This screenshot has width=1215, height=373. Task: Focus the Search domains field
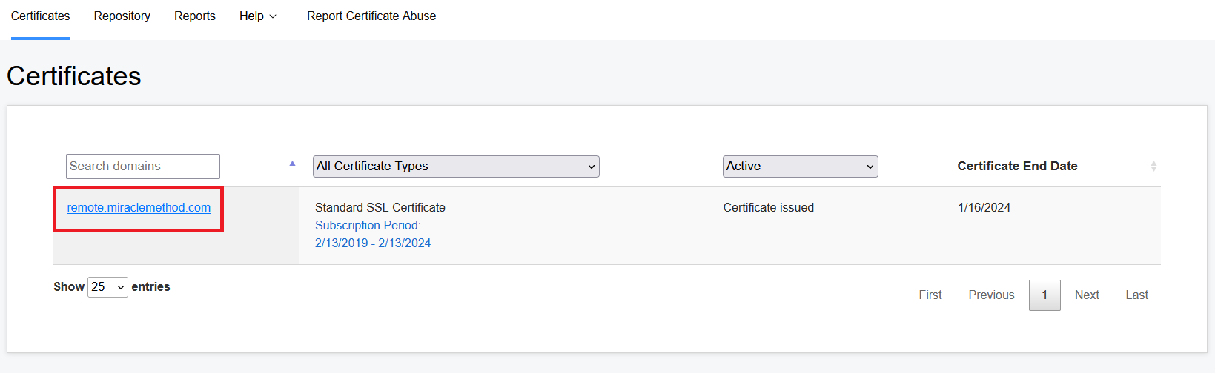[143, 167]
